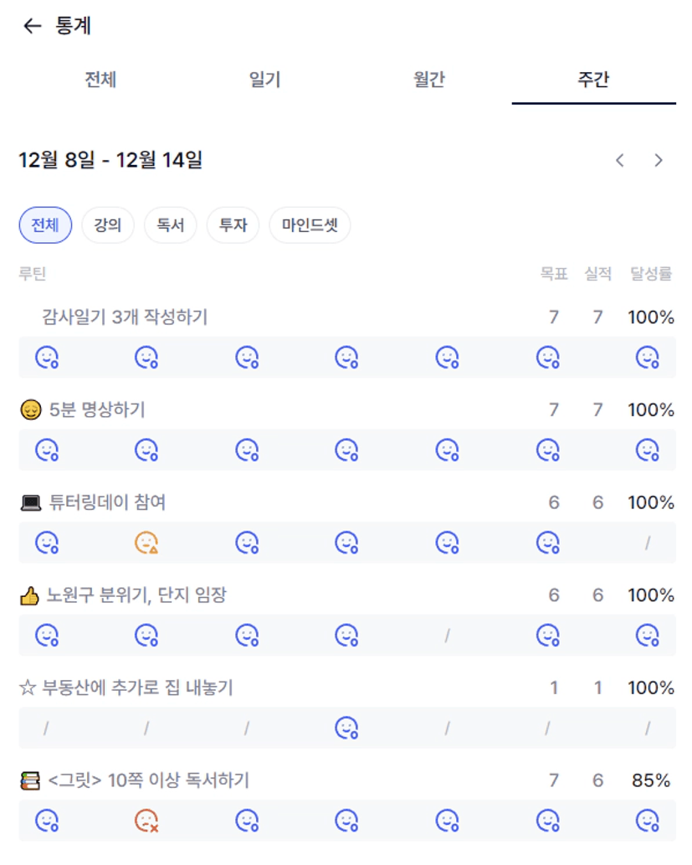Click the back arrow next to 통계
The height and width of the screenshot is (865, 692).
coord(32,26)
